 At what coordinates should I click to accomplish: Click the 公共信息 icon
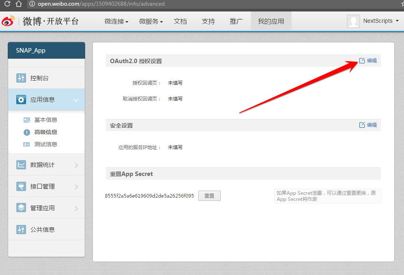21,229
